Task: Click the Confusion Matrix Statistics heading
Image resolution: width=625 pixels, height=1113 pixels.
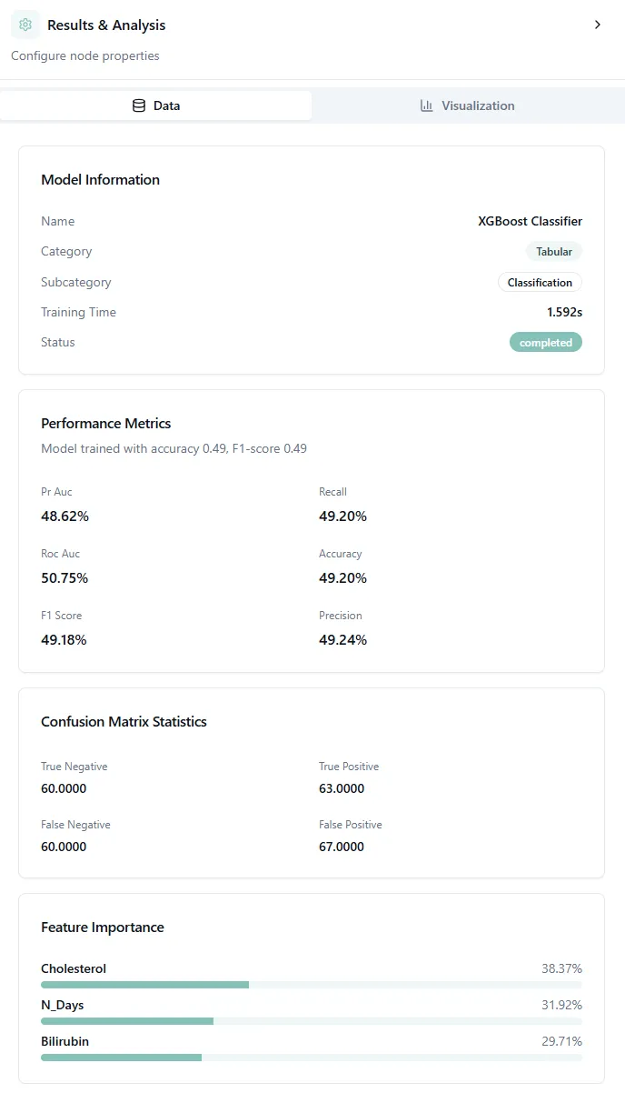Action: tap(124, 722)
